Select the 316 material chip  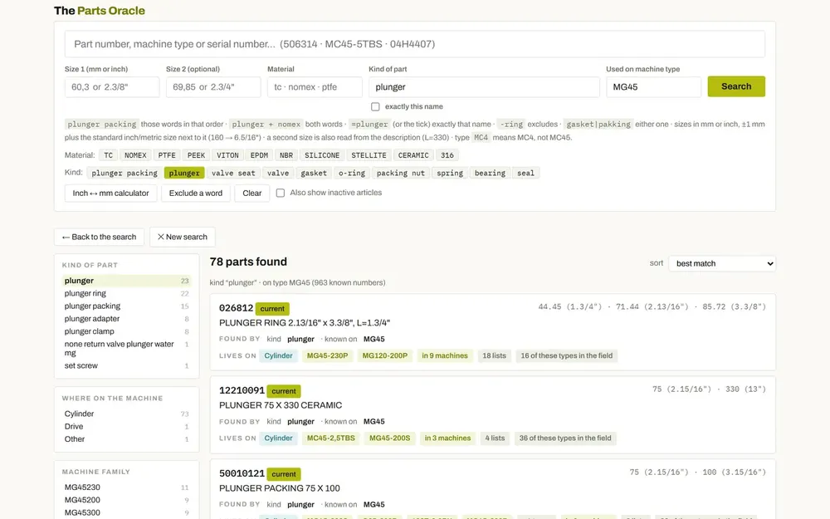(447, 155)
